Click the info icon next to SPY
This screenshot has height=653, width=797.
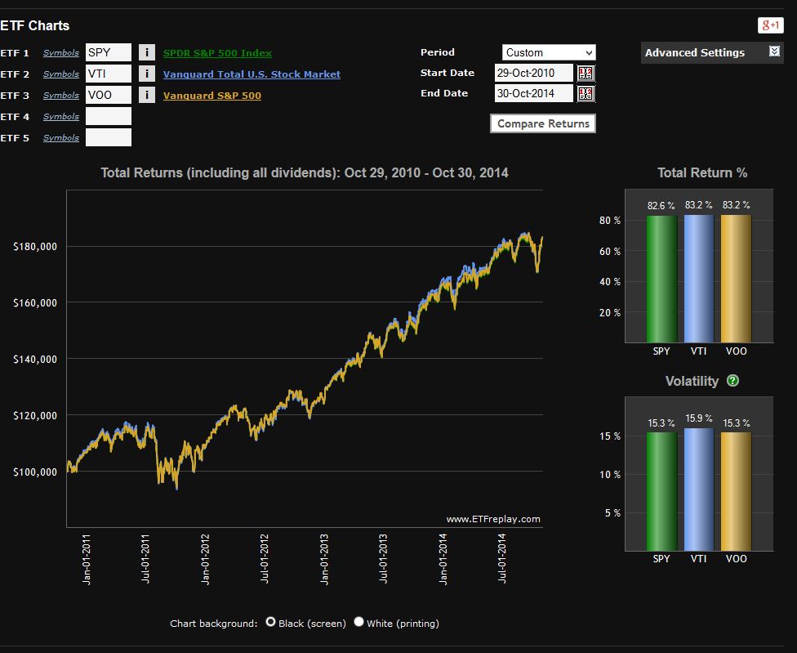(x=146, y=53)
